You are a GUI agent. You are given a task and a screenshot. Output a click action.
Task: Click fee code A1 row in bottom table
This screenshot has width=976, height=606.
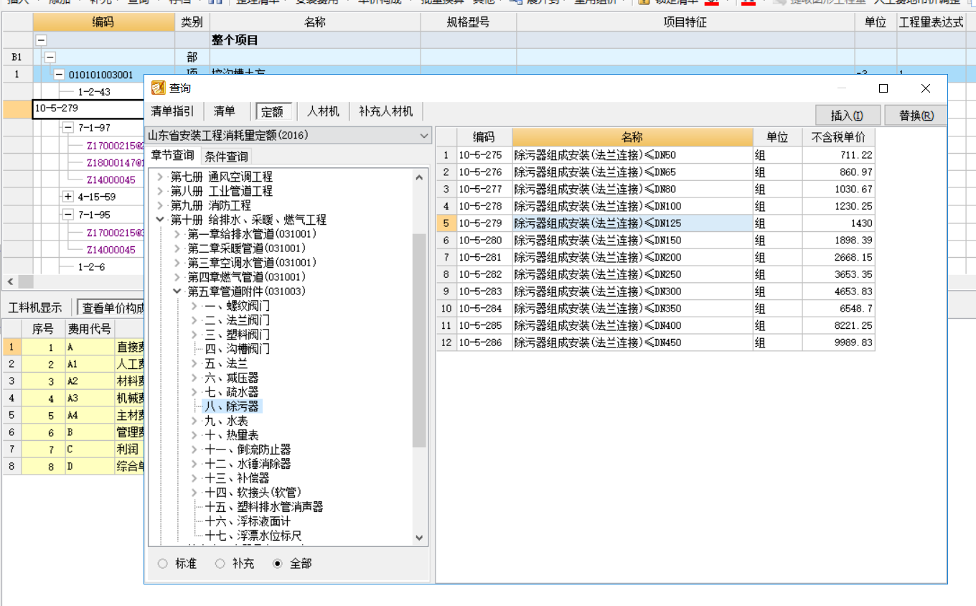click(72, 364)
